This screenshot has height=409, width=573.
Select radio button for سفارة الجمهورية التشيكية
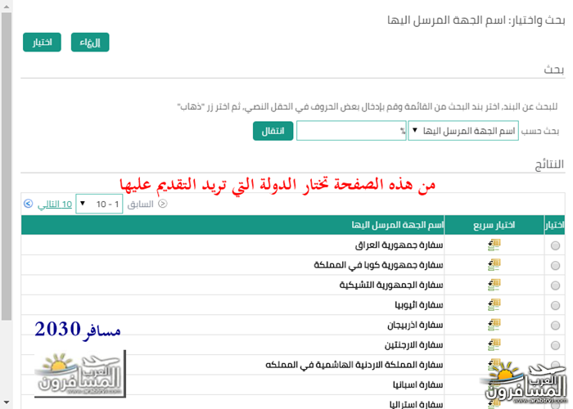pyautogui.click(x=555, y=285)
